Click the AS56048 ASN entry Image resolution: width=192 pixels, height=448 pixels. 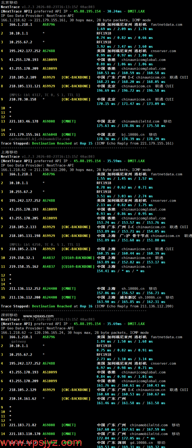(50, 134)
